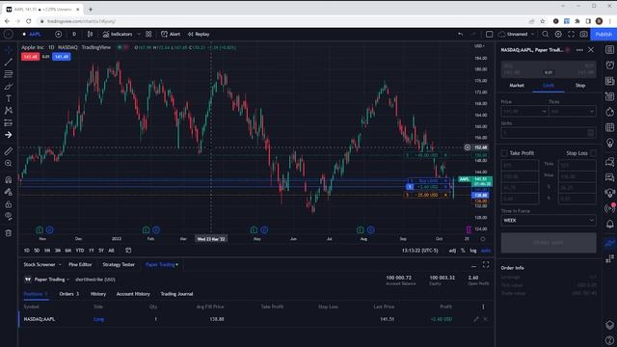Enable the Take Profit checkbox
Image resolution: width=617 pixels, height=347 pixels.
pos(504,153)
